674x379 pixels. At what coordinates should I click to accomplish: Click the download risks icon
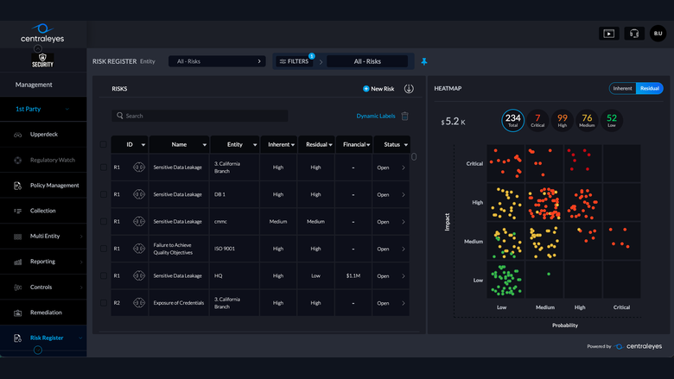409,88
